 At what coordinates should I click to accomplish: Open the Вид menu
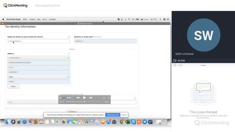click(39, 19)
